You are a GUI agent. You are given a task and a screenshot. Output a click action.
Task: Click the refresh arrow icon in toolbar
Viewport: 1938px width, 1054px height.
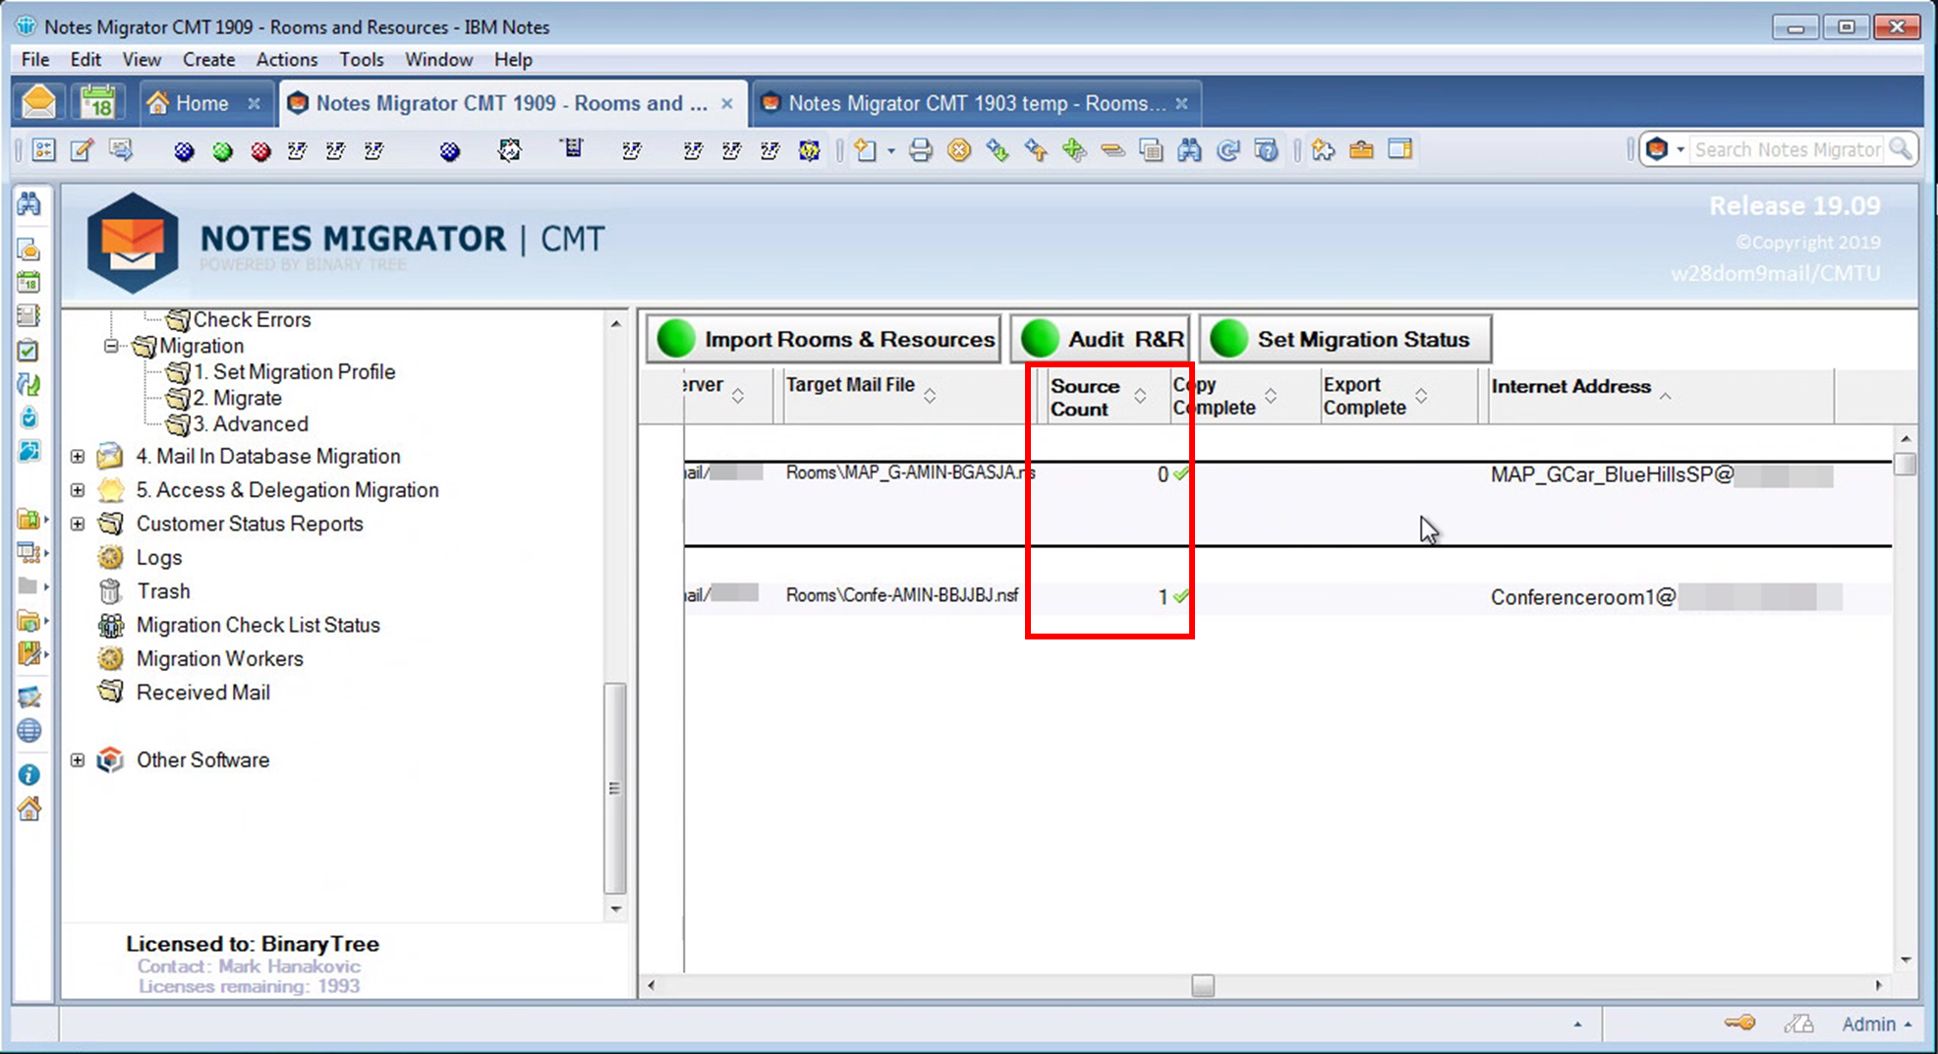(x=1227, y=150)
